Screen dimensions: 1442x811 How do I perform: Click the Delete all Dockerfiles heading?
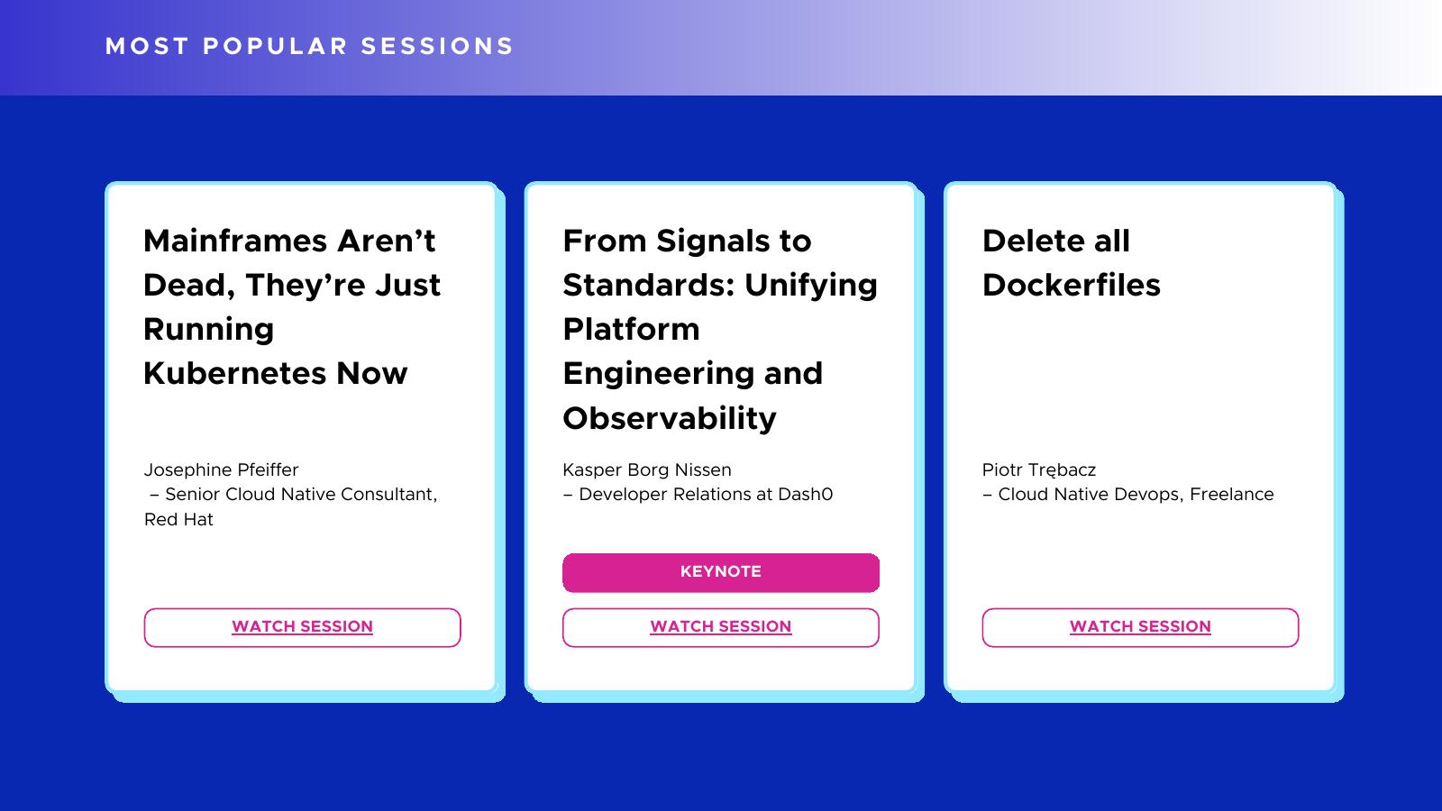pyautogui.click(x=1071, y=262)
